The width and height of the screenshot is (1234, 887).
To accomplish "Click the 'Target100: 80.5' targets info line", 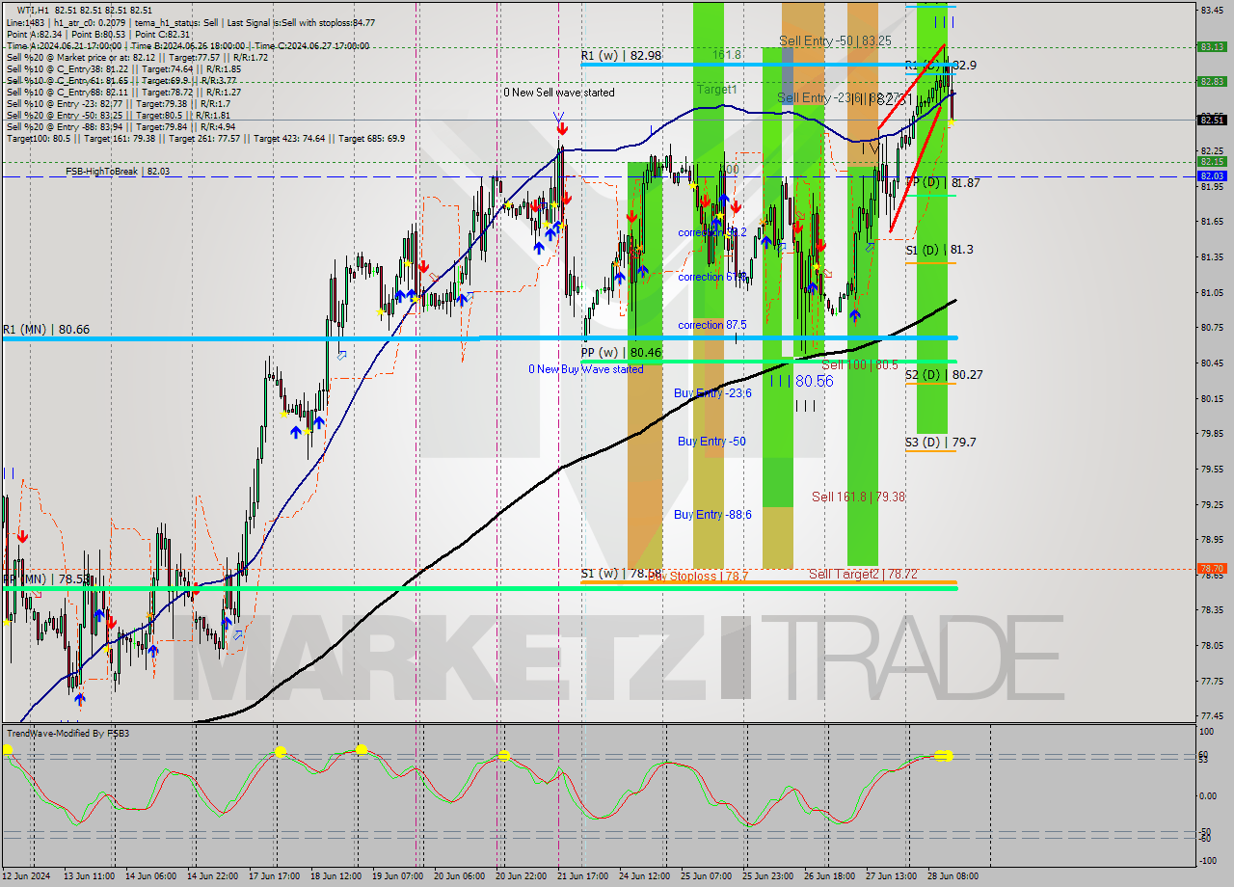I will [x=205, y=139].
